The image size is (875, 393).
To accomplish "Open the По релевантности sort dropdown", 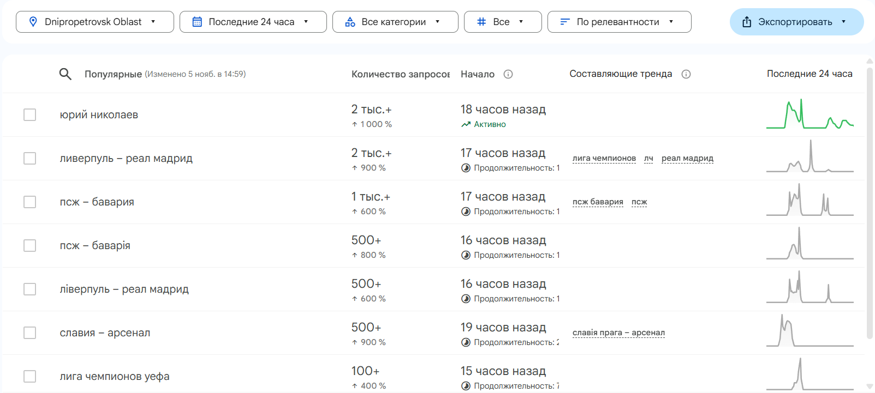I will tap(619, 22).
